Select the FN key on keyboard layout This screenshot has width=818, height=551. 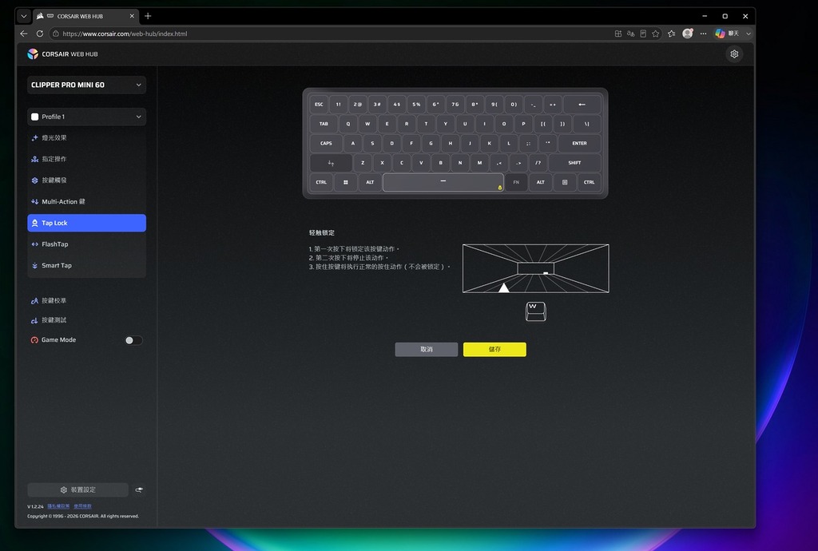pyautogui.click(x=516, y=182)
